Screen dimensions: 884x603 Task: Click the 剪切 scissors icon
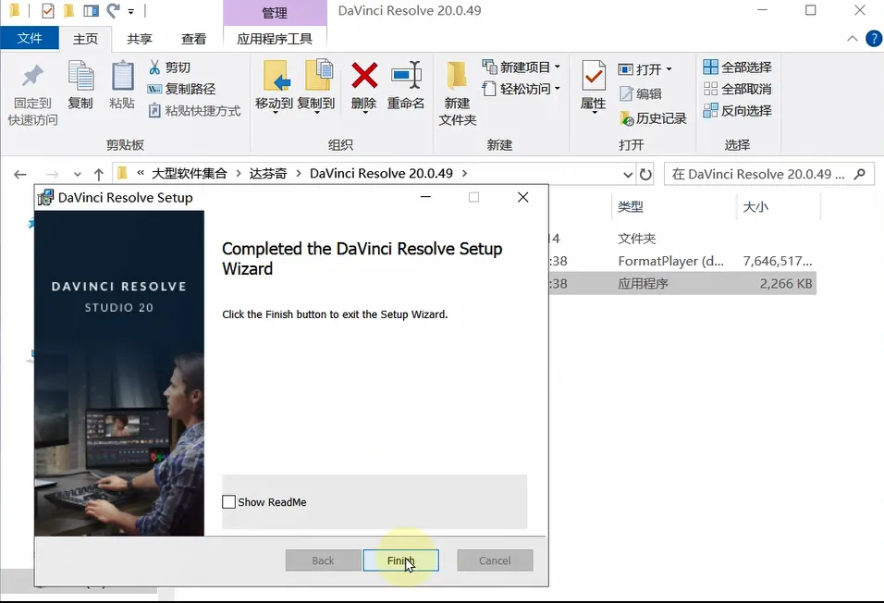[154, 68]
